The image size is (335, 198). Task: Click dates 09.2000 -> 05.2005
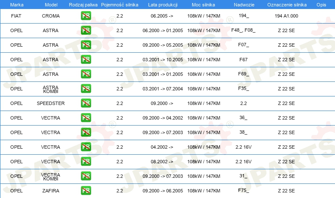click(163, 45)
